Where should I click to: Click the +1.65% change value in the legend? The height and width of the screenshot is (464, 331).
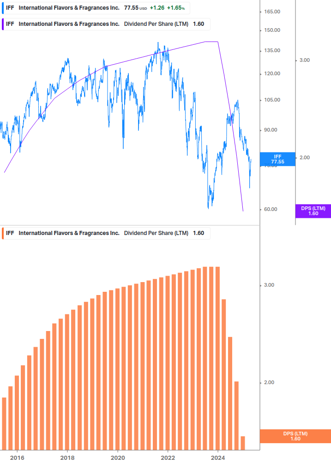(176, 8)
